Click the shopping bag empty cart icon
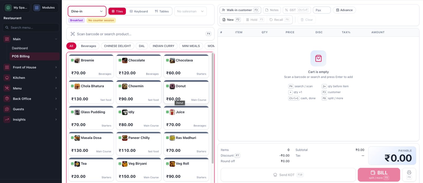 point(318,58)
